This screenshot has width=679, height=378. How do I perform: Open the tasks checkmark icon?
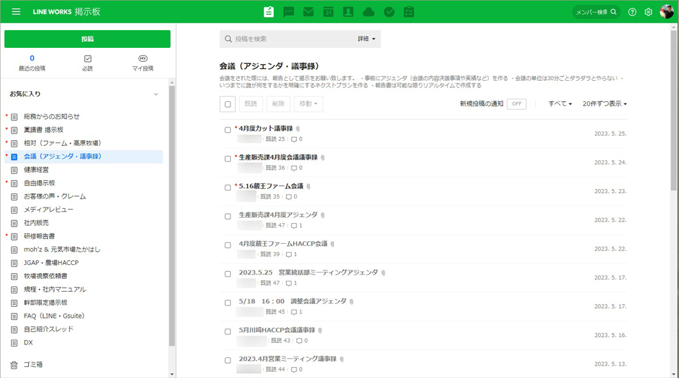[389, 12]
